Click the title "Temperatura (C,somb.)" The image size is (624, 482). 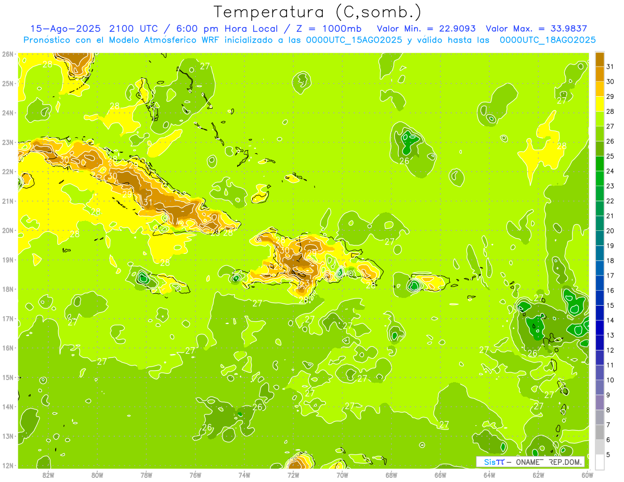(318, 12)
